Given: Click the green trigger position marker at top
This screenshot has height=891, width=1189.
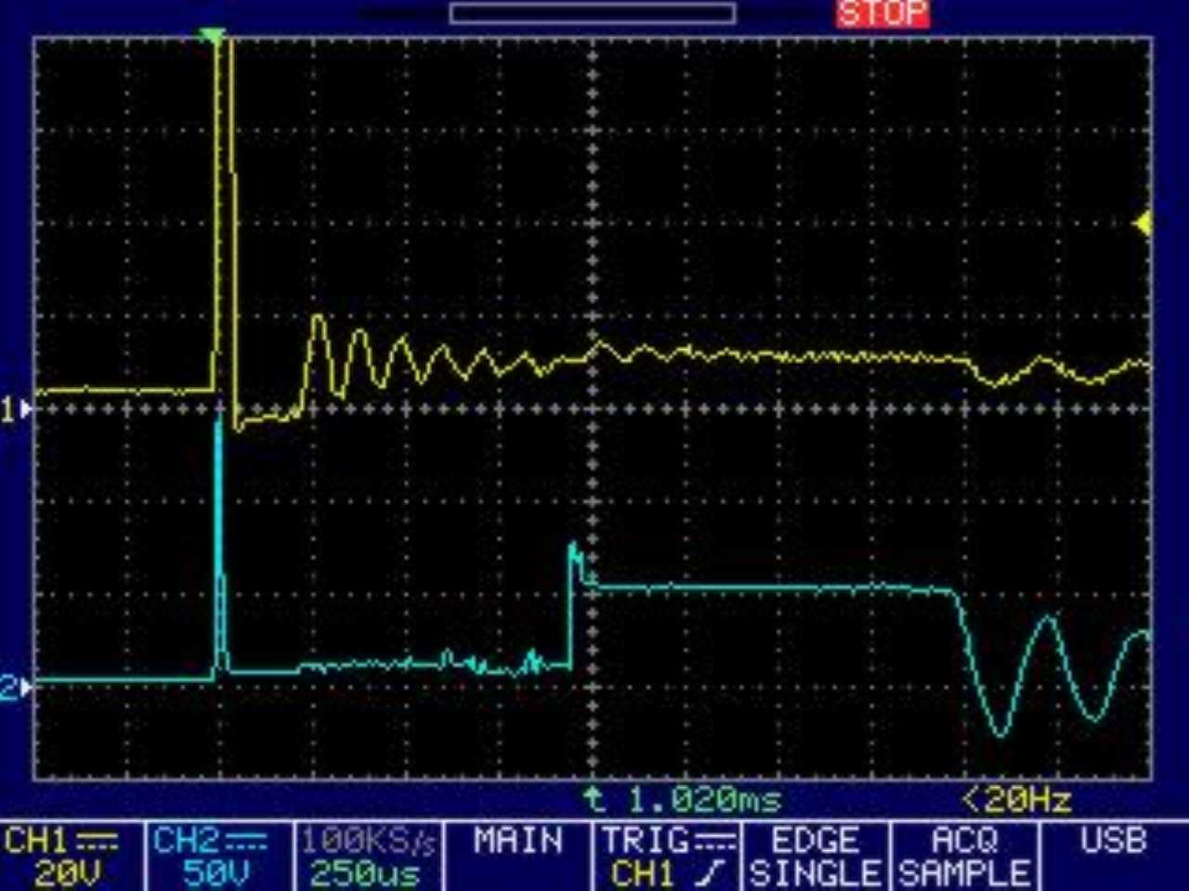Looking at the screenshot, I should 213,36.
